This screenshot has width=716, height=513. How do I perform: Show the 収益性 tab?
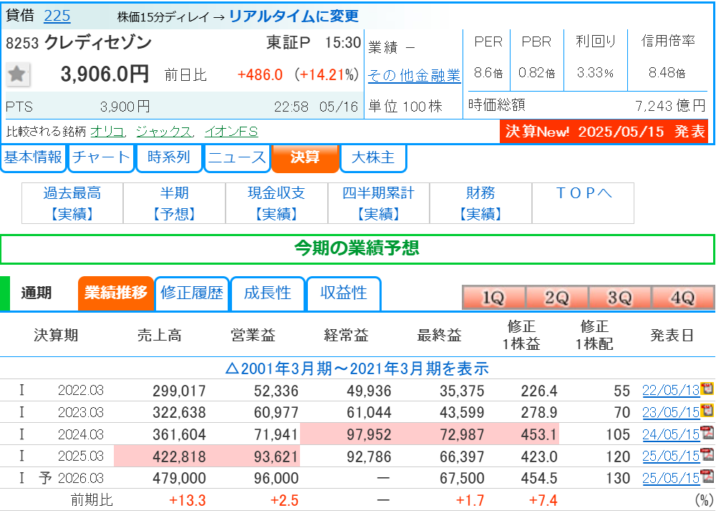pyautogui.click(x=344, y=293)
